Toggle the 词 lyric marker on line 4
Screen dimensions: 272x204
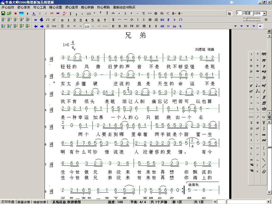click(x=51, y=110)
